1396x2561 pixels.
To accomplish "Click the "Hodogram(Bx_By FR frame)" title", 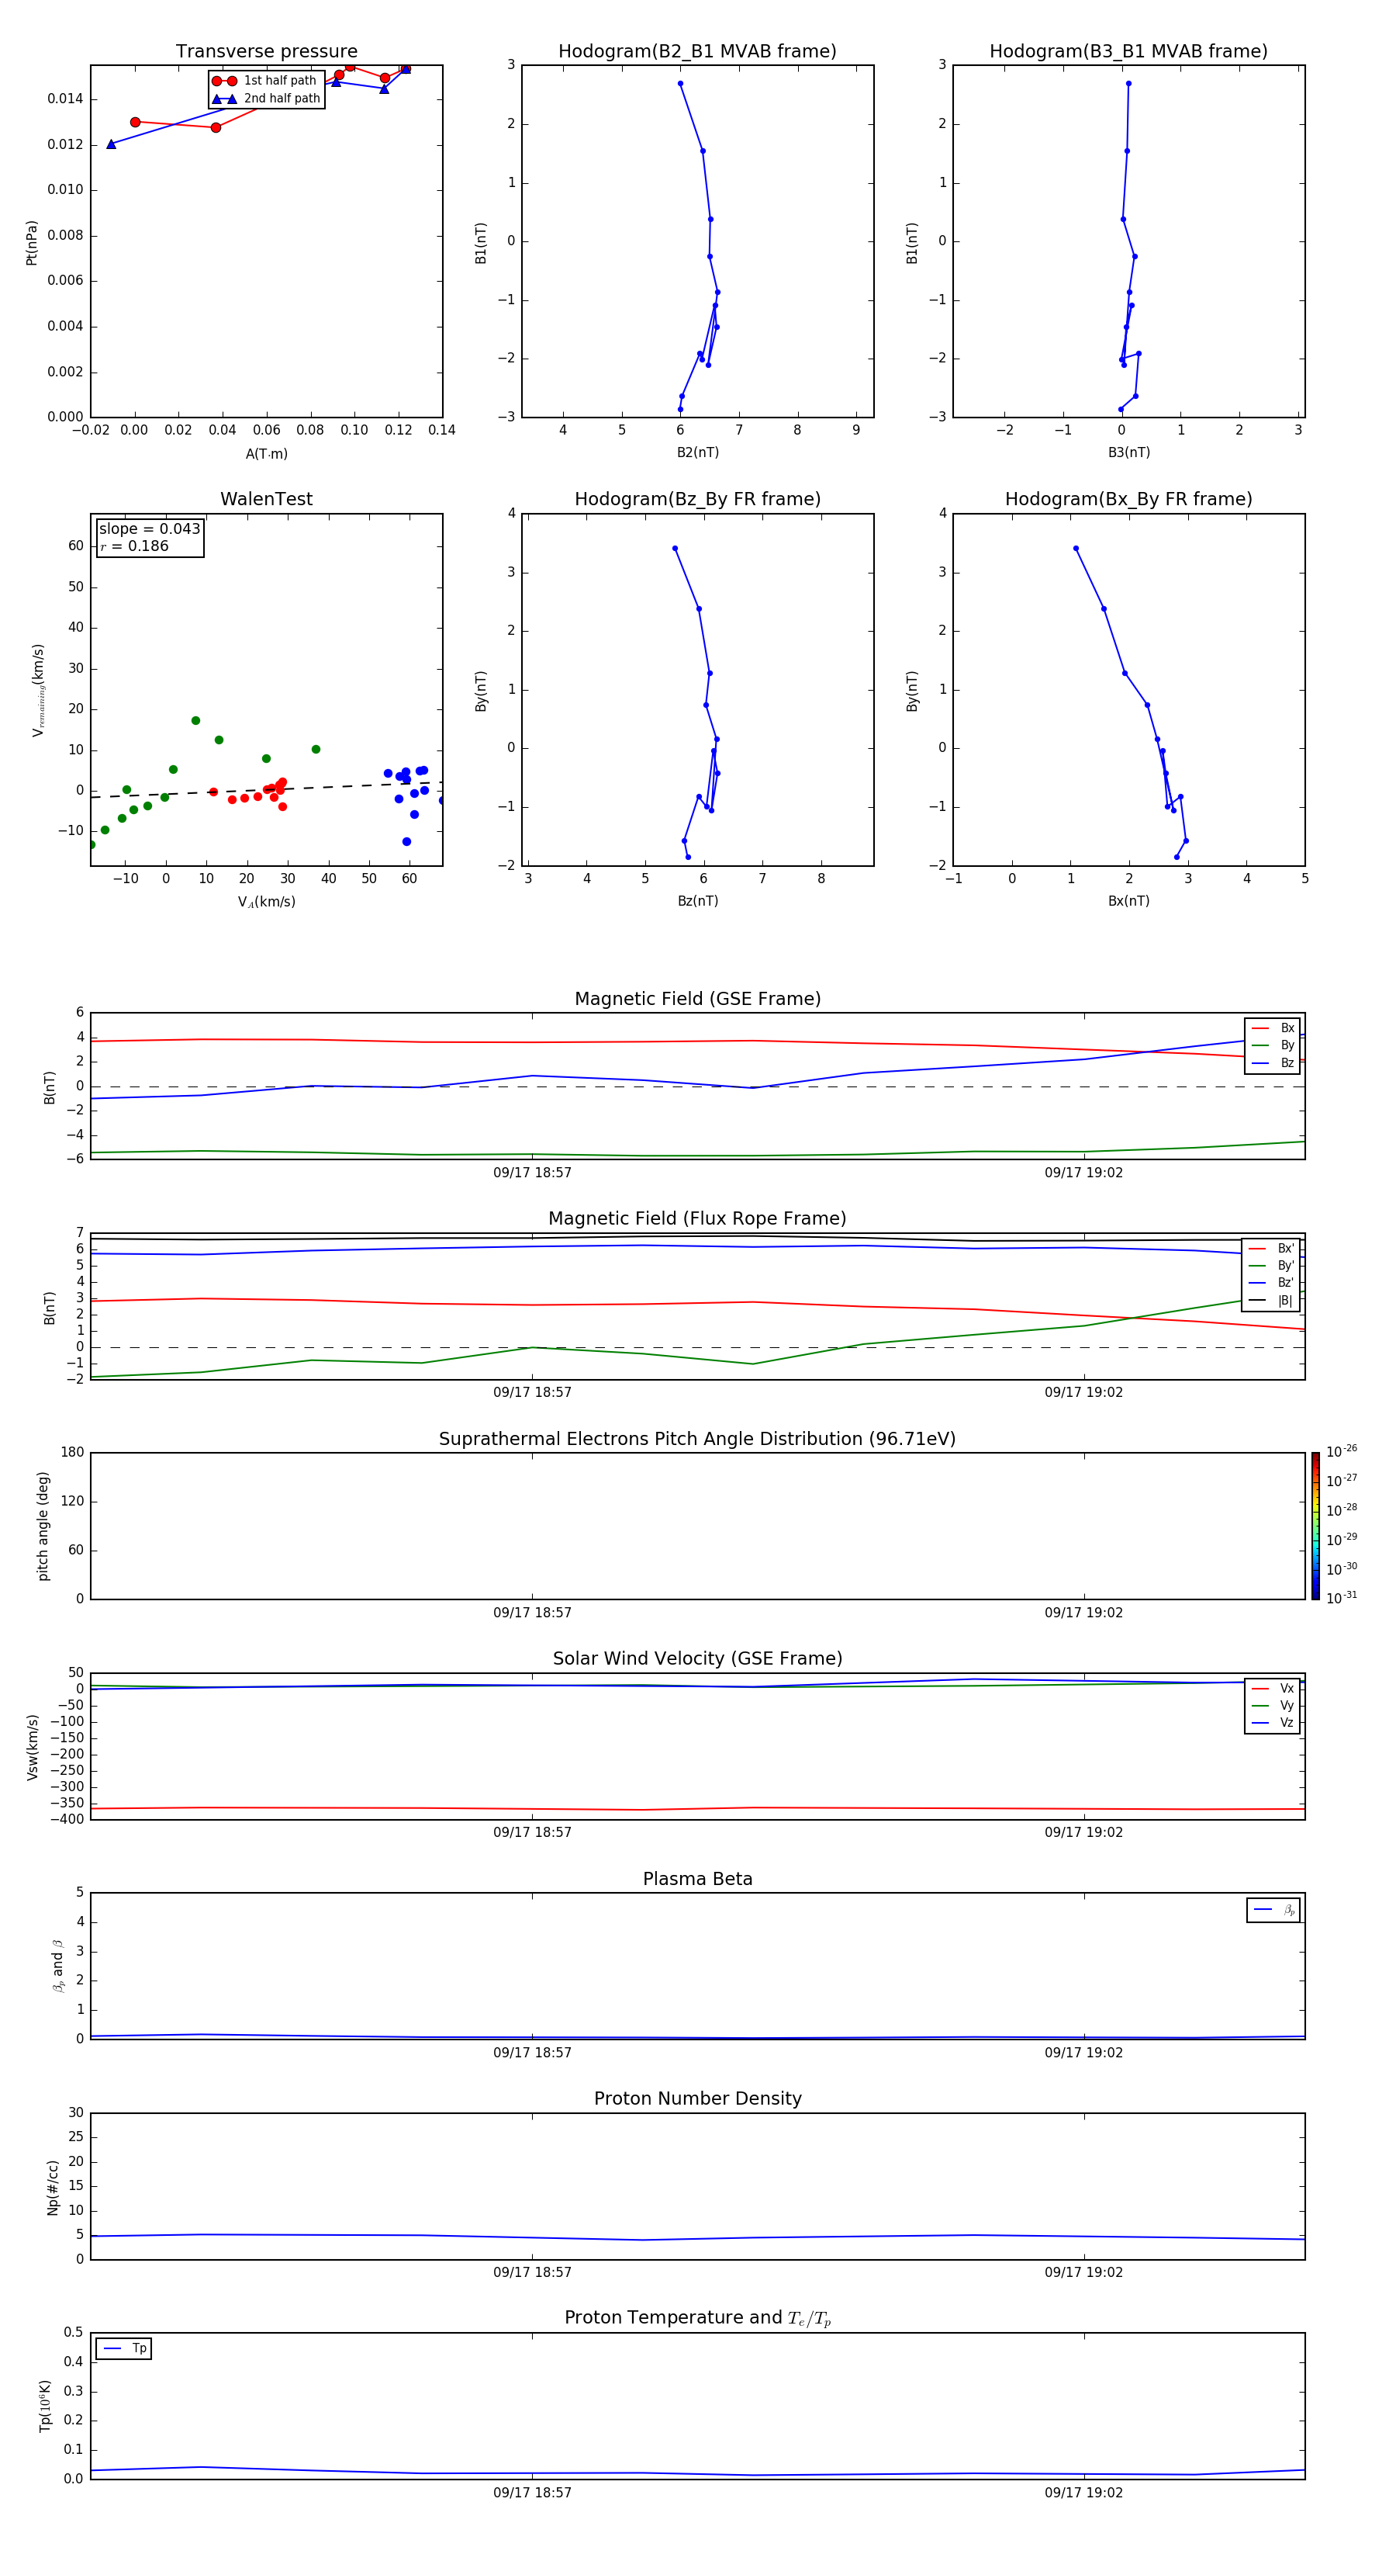I will point(1128,499).
